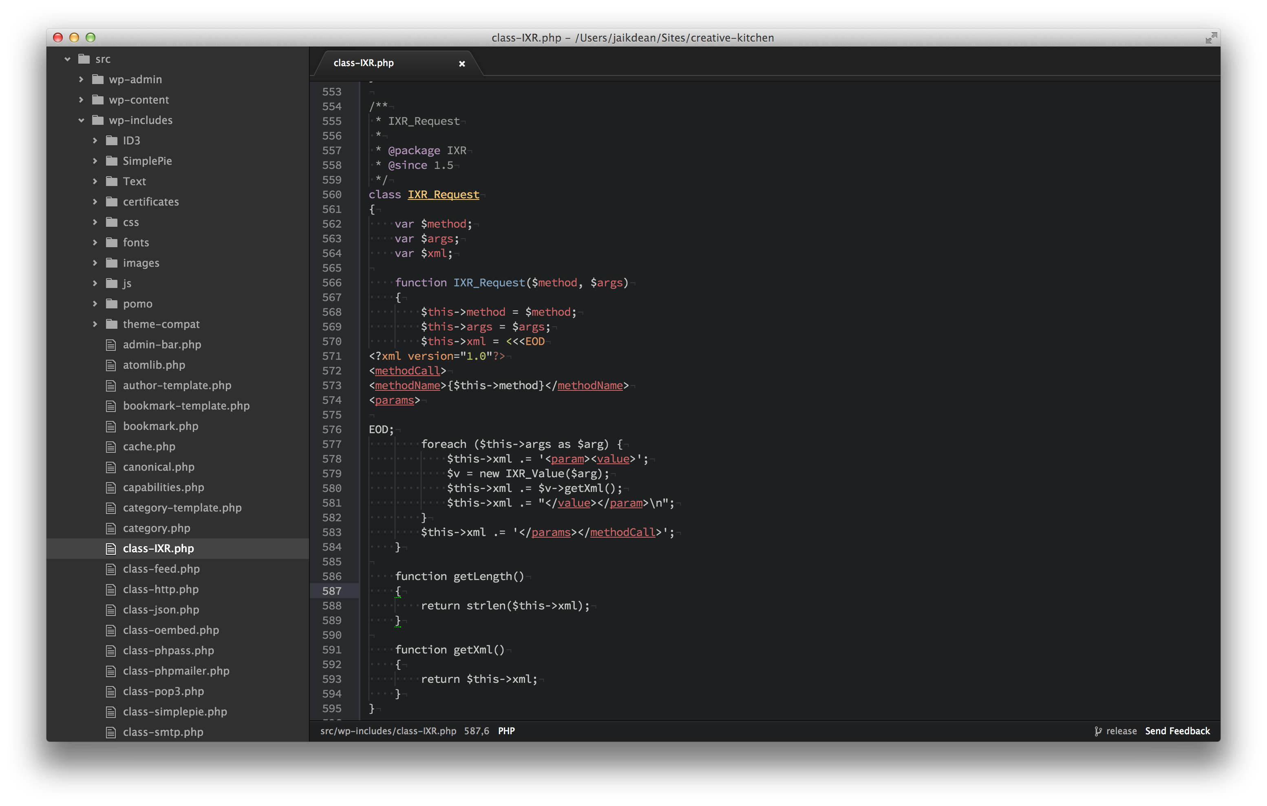This screenshot has width=1267, height=806.
Task: Open class-simplepie.php from the tree
Action: pos(175,712)
